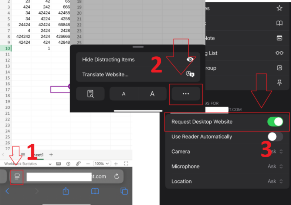The image size is (291, 205).
Task: Click cell containing 424242
Action: pyautogui.click(x=21, y=36)
